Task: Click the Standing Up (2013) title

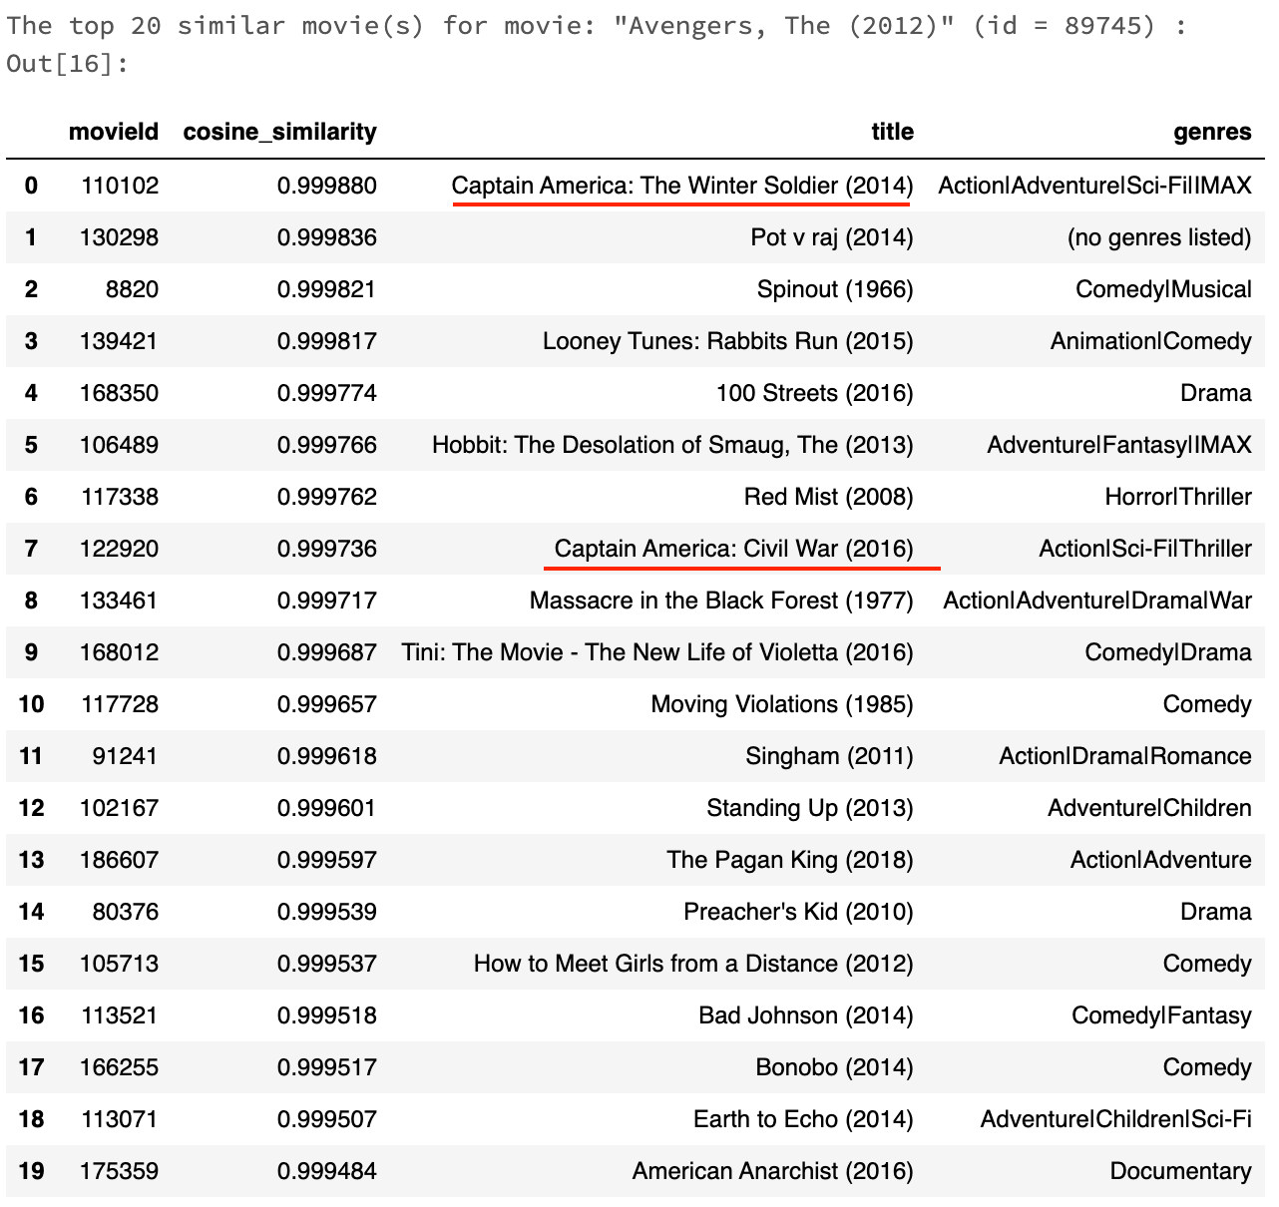Action: coord(810,808)
